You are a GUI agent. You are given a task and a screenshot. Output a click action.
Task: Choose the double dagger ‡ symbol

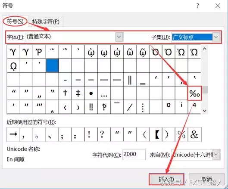(x=78, y=93)
